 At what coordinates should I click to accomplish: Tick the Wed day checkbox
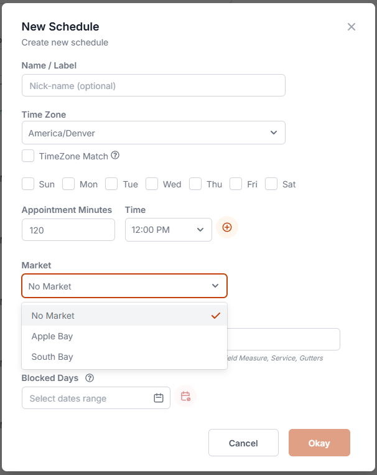point(152,184)
